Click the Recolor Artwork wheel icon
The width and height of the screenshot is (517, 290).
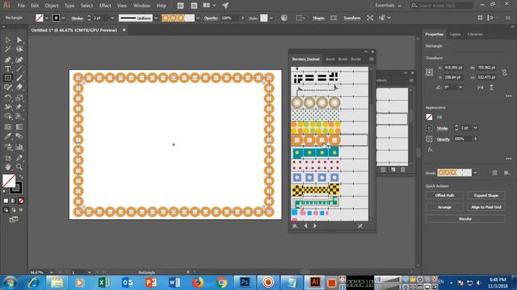click(x=284, y=18)
